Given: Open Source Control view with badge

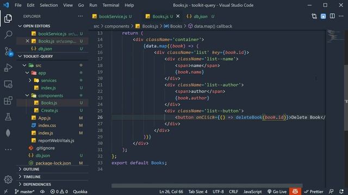Looking at the screenshot, I should point(9,51).
